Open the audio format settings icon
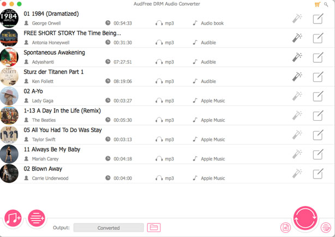Screen dimensions: 335x237 click(x=285, y=228)
